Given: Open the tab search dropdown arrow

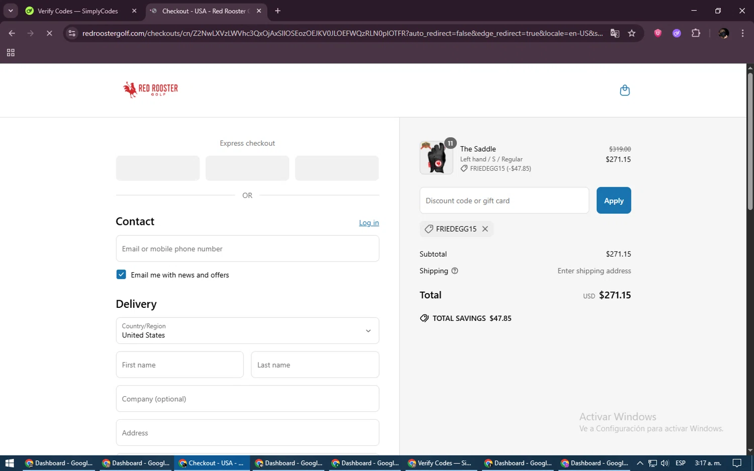Looking at the screenshot, I should coord(11,11).
